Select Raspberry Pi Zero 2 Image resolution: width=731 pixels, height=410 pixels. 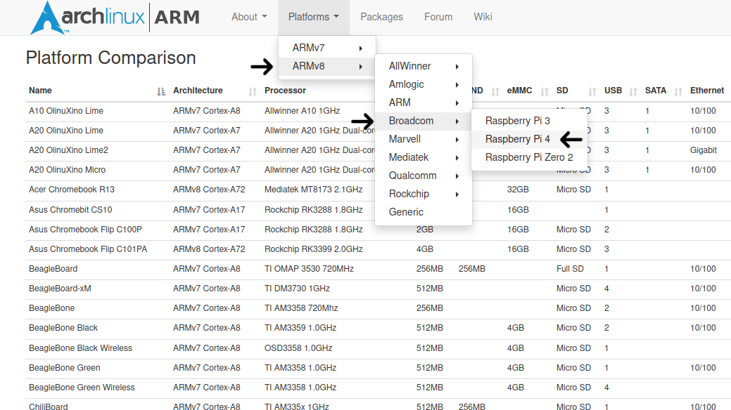tap(529, 157)
